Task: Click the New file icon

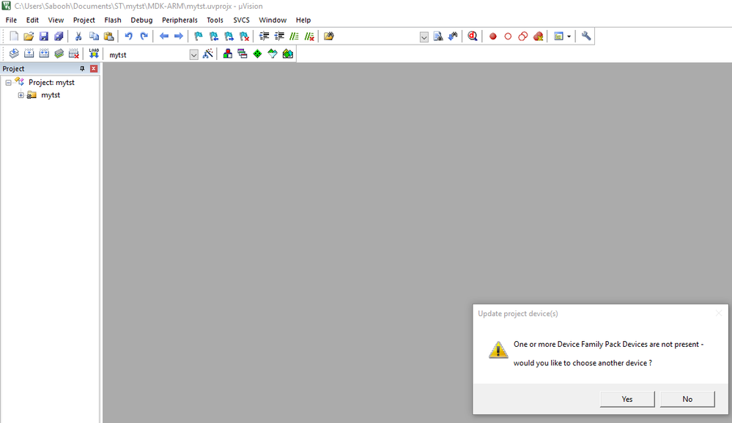Action: (14, 37)
